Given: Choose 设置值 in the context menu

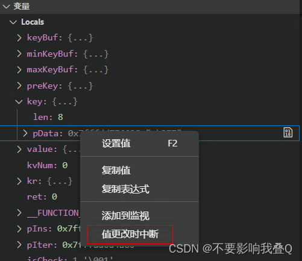Looking at the screenshot, I should pos(139,143).
